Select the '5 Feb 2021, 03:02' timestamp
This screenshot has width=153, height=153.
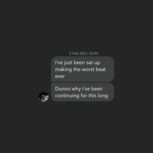(x=84, y=54)
